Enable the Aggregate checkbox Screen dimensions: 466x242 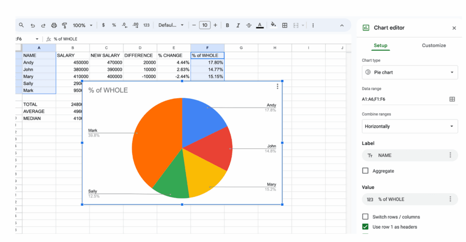[365, 171]
